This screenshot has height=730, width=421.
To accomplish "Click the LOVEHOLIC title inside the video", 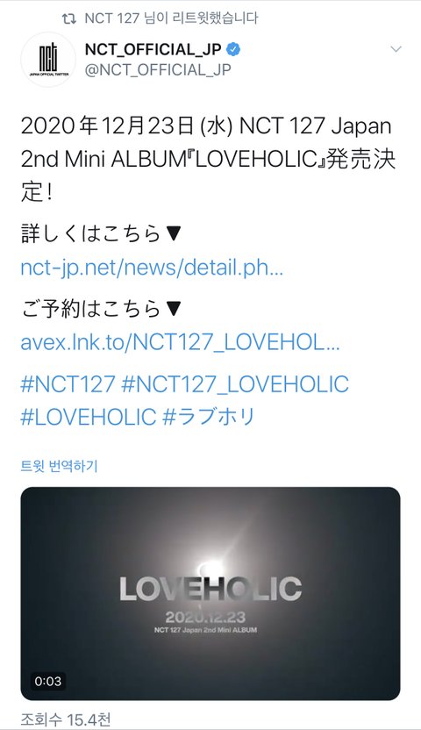I will (x=210, y=589).
